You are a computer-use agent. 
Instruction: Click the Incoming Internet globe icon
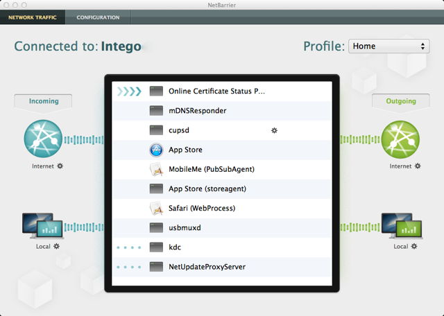tap(43, 139)
